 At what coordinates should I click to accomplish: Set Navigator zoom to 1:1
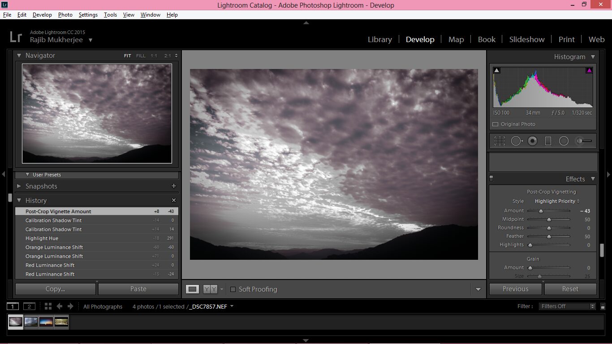point(154,56)
